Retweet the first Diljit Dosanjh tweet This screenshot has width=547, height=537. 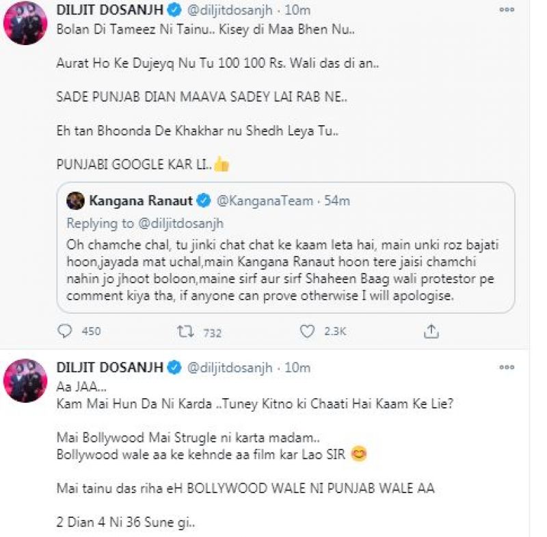[185, 331]
